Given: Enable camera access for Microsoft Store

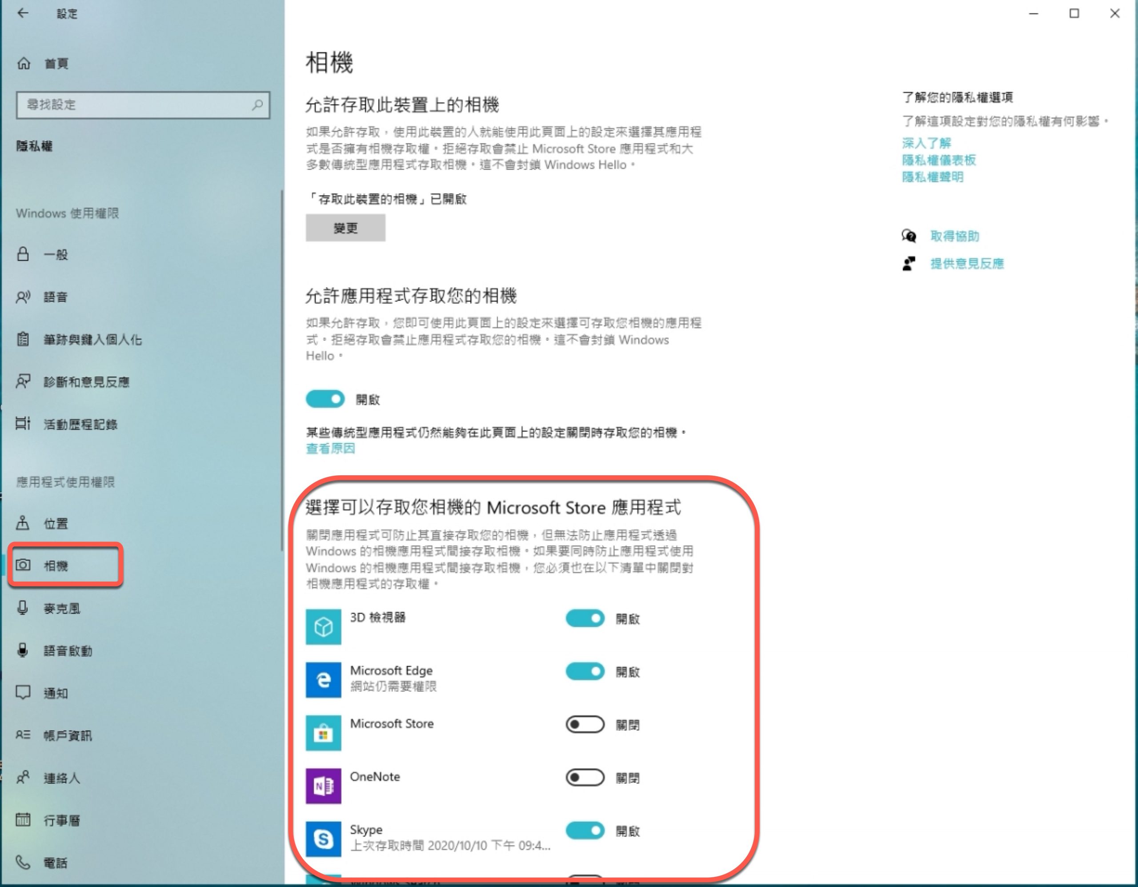Looking at the screenshot, I should pos(585,724).
